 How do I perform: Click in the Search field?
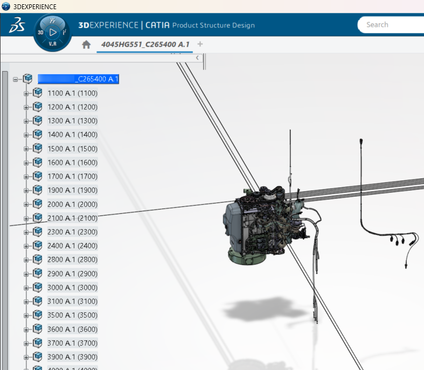[x=391, y=25]
